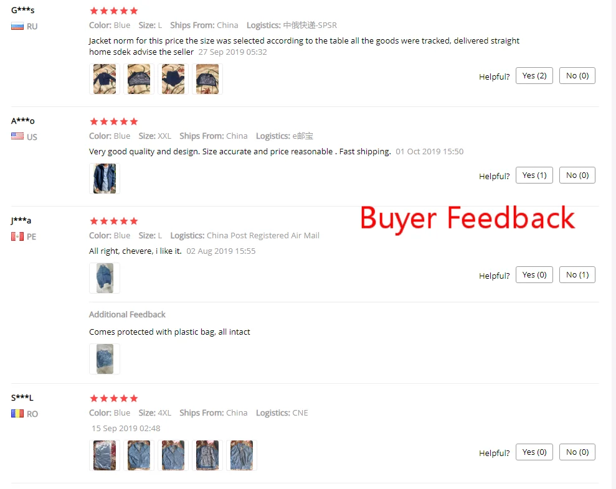Image resolution: width=616 pixels, height=489 pixels.
Task: Click the five-star rating on A***o's review
Action: coord(114,122)
